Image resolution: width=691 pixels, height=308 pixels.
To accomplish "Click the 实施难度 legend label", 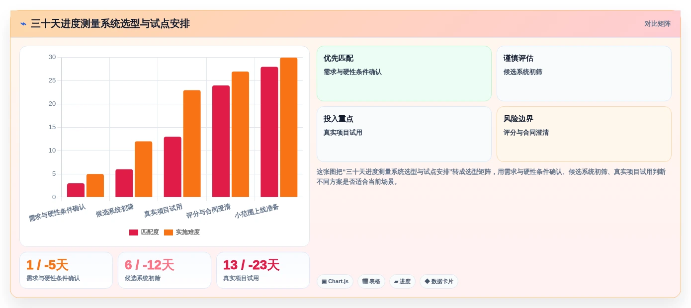I will click(187, 232).
